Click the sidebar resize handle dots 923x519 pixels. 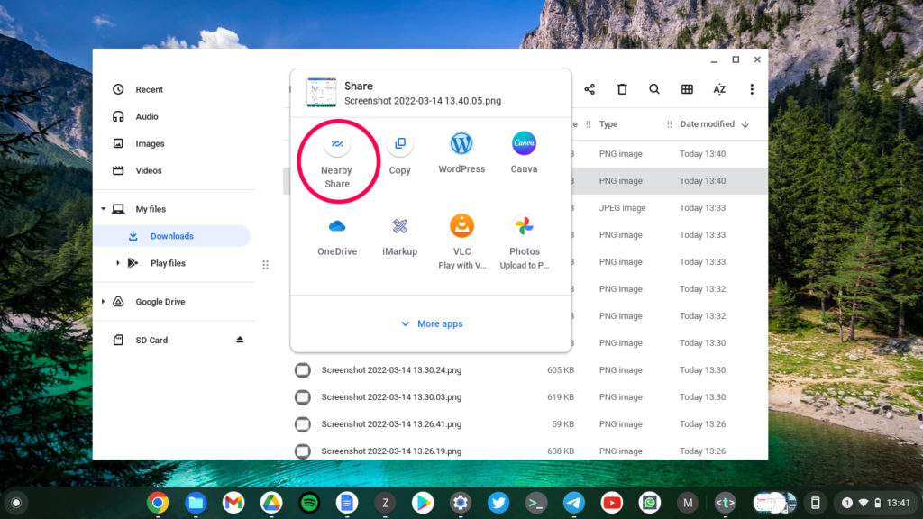[x=266, y=265]
